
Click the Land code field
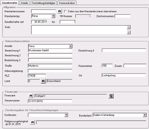(x=34, y=81)
